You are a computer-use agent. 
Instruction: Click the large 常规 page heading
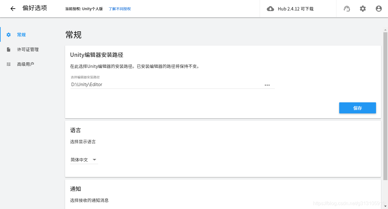point(74,35)
